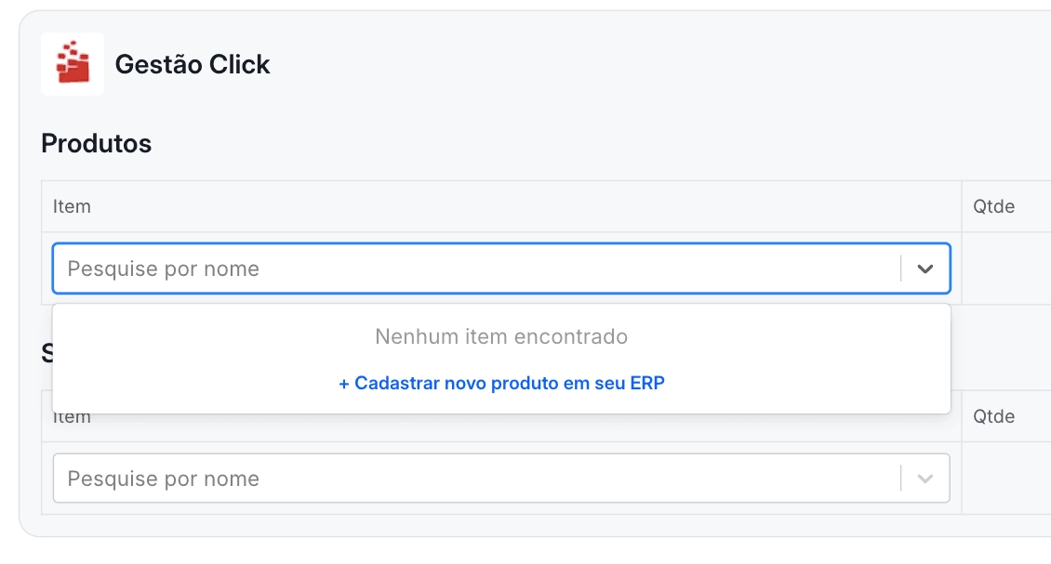Click the partially covered Item header below dropdown

[72, 419]
